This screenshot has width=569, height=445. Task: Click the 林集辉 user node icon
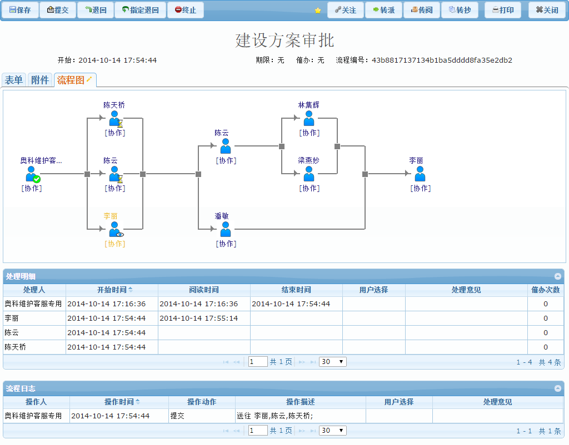(x=308, y=118)
